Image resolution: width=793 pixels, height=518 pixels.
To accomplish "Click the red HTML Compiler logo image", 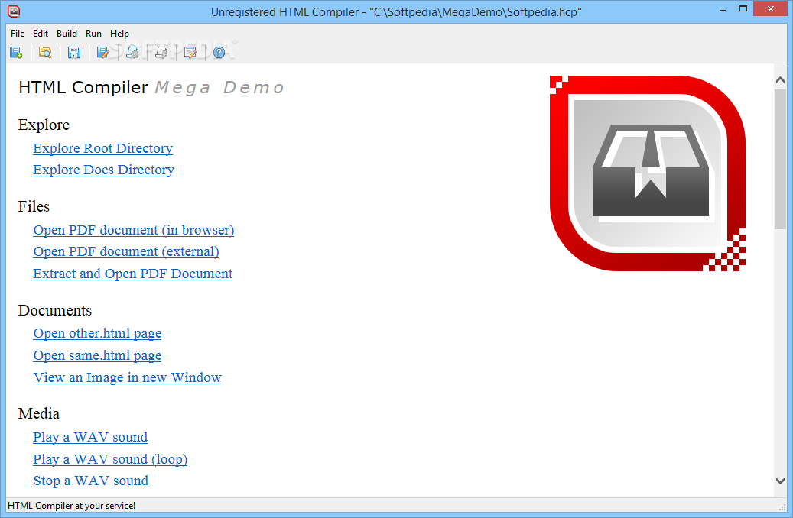I will click(648, 173).
